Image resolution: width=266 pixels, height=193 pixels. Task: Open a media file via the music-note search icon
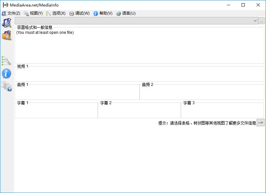[x=7, y=23]
